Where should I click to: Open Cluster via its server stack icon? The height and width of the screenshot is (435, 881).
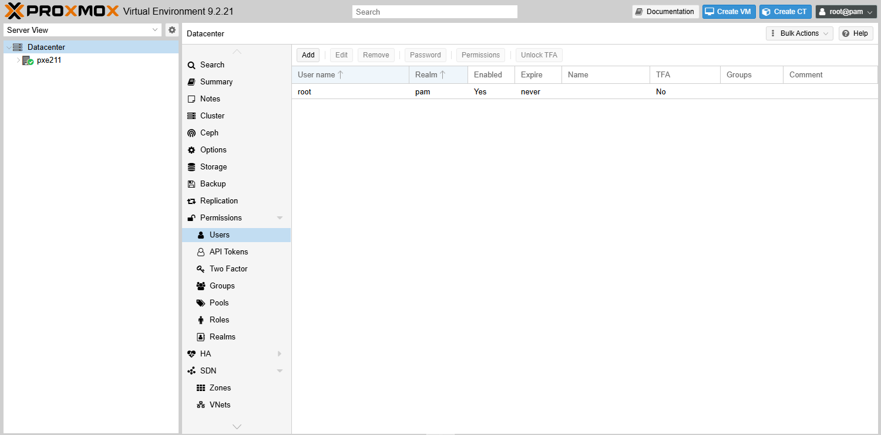(191, 116)
